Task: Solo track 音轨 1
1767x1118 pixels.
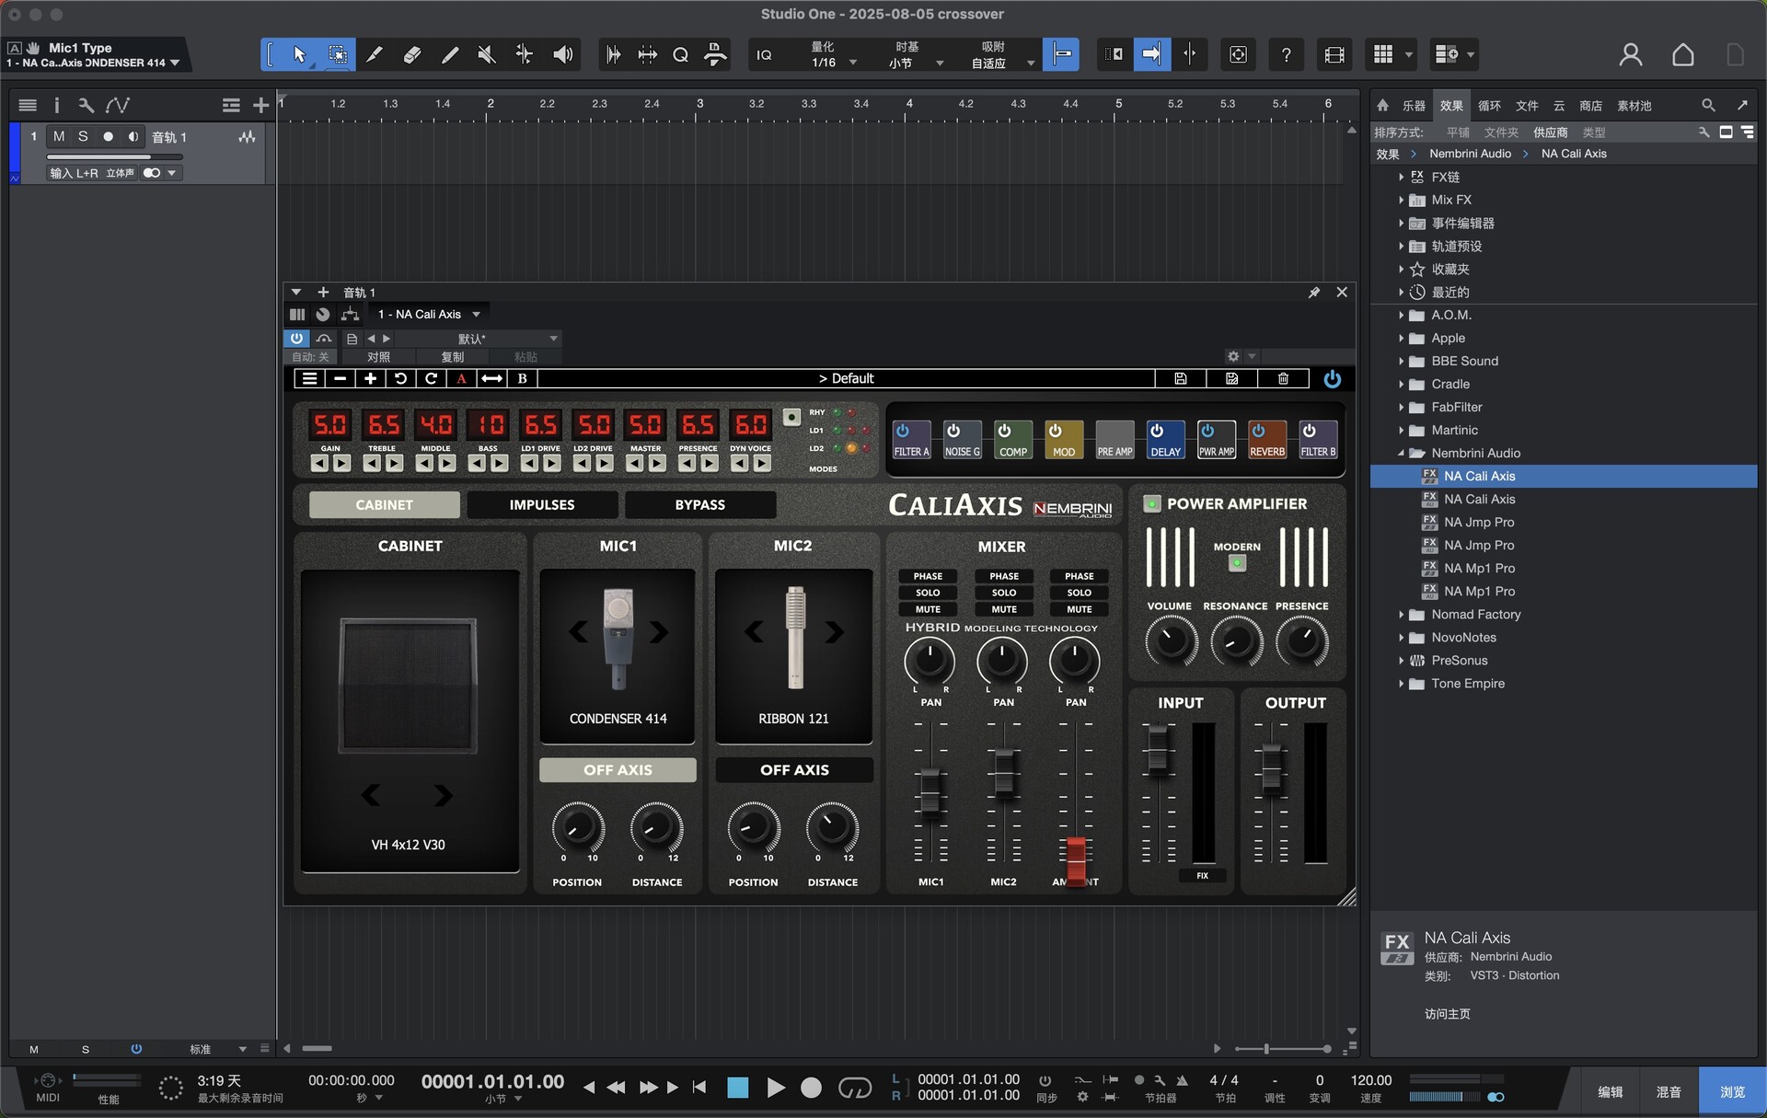Action: [83, 136]
